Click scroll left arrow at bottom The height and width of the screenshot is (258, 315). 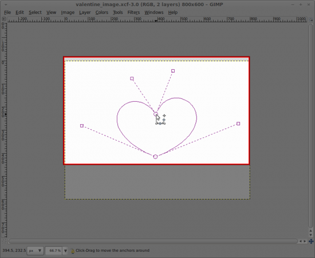301,241
